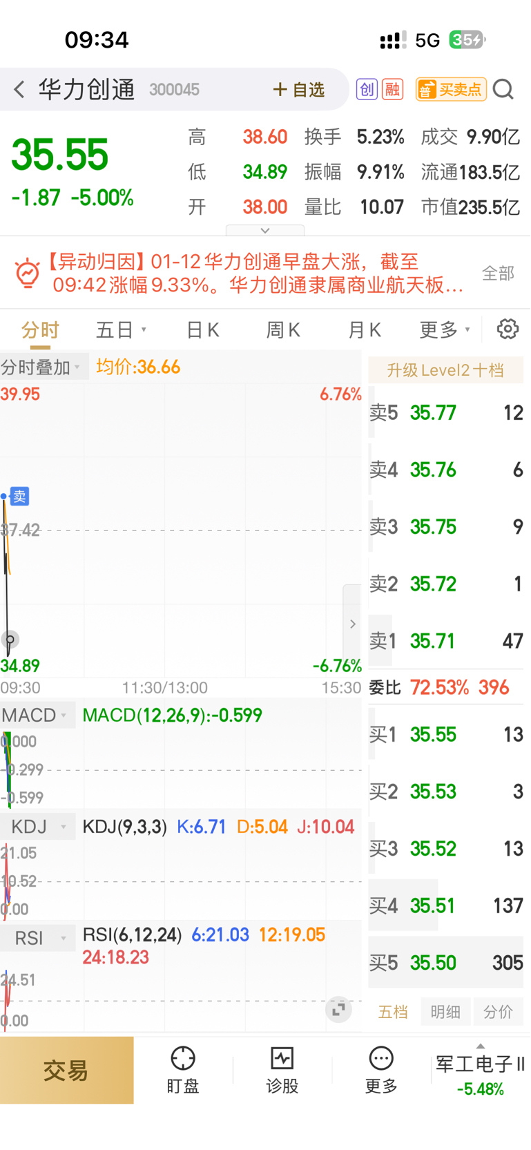This screenshot has width=531, height=1150.
Task: Open the 更多 chart periods dropdown
Action: pyautogui.click(x=445, y=330)
